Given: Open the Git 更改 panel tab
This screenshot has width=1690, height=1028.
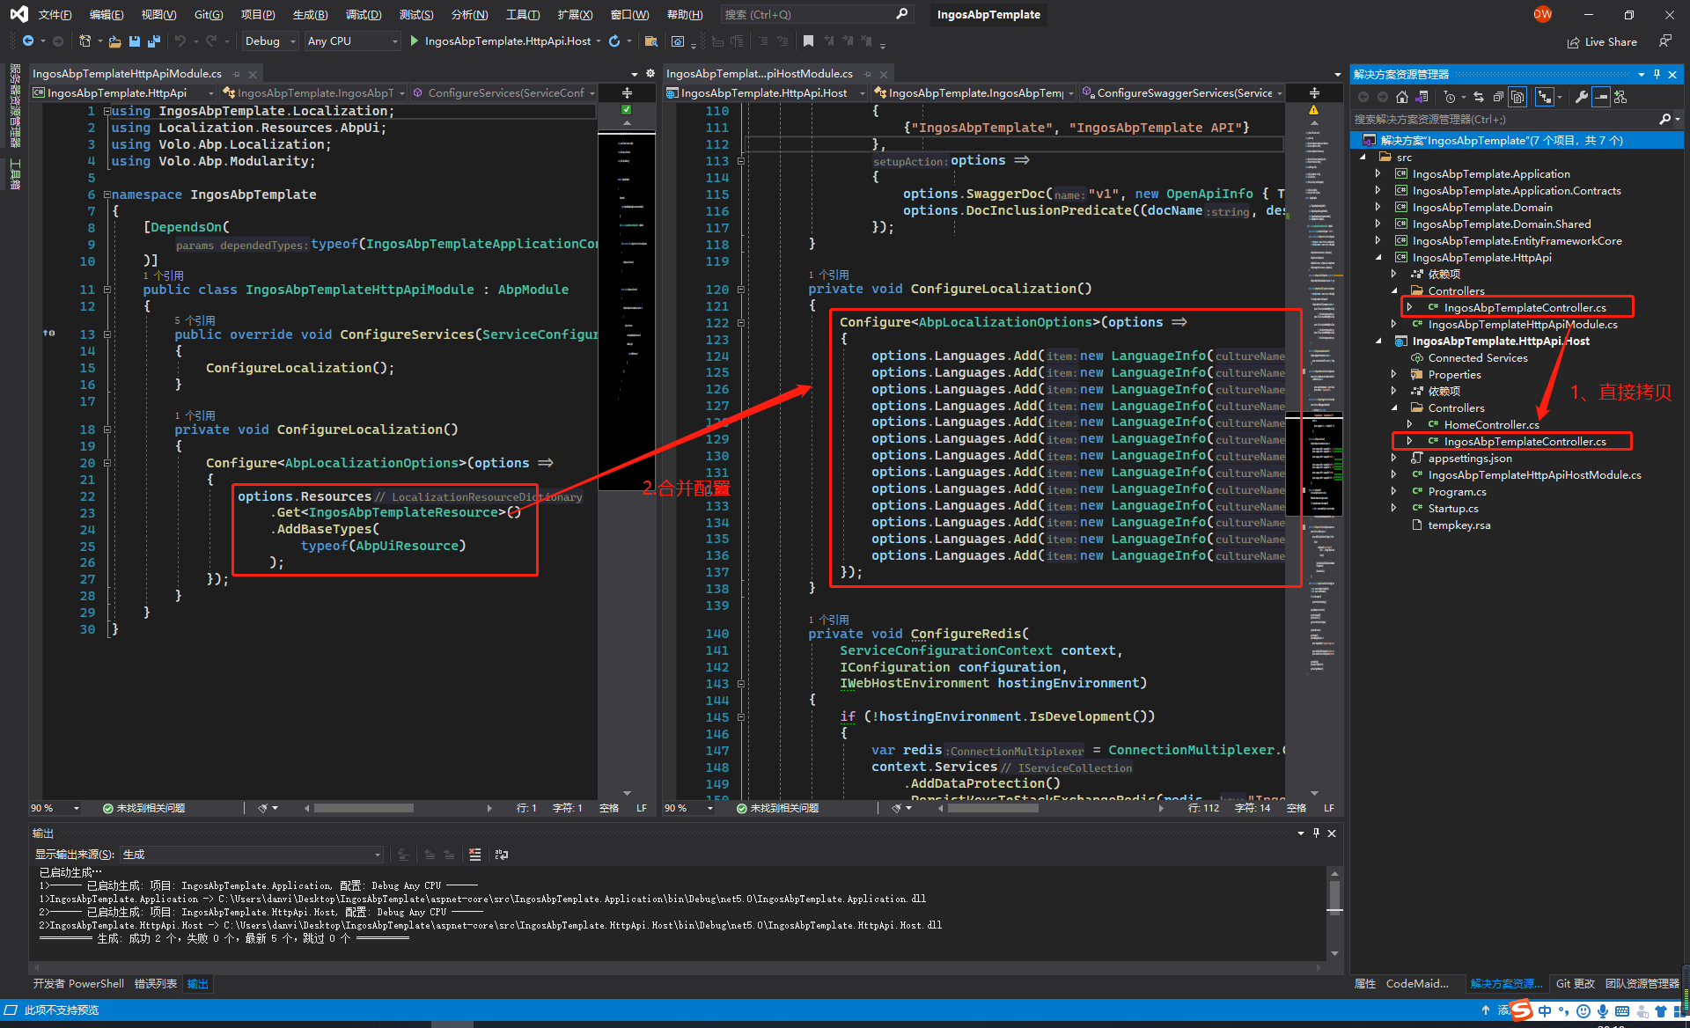Looking at the screenshot, I should pos(1575,984).
